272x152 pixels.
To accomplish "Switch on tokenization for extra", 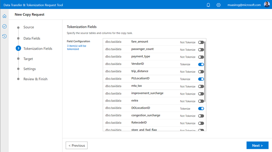I will pos(201,101).
